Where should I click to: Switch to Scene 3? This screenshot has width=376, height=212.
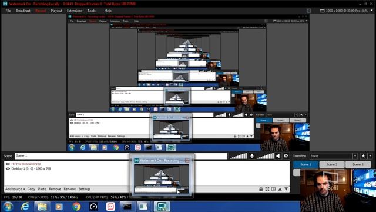358,165
